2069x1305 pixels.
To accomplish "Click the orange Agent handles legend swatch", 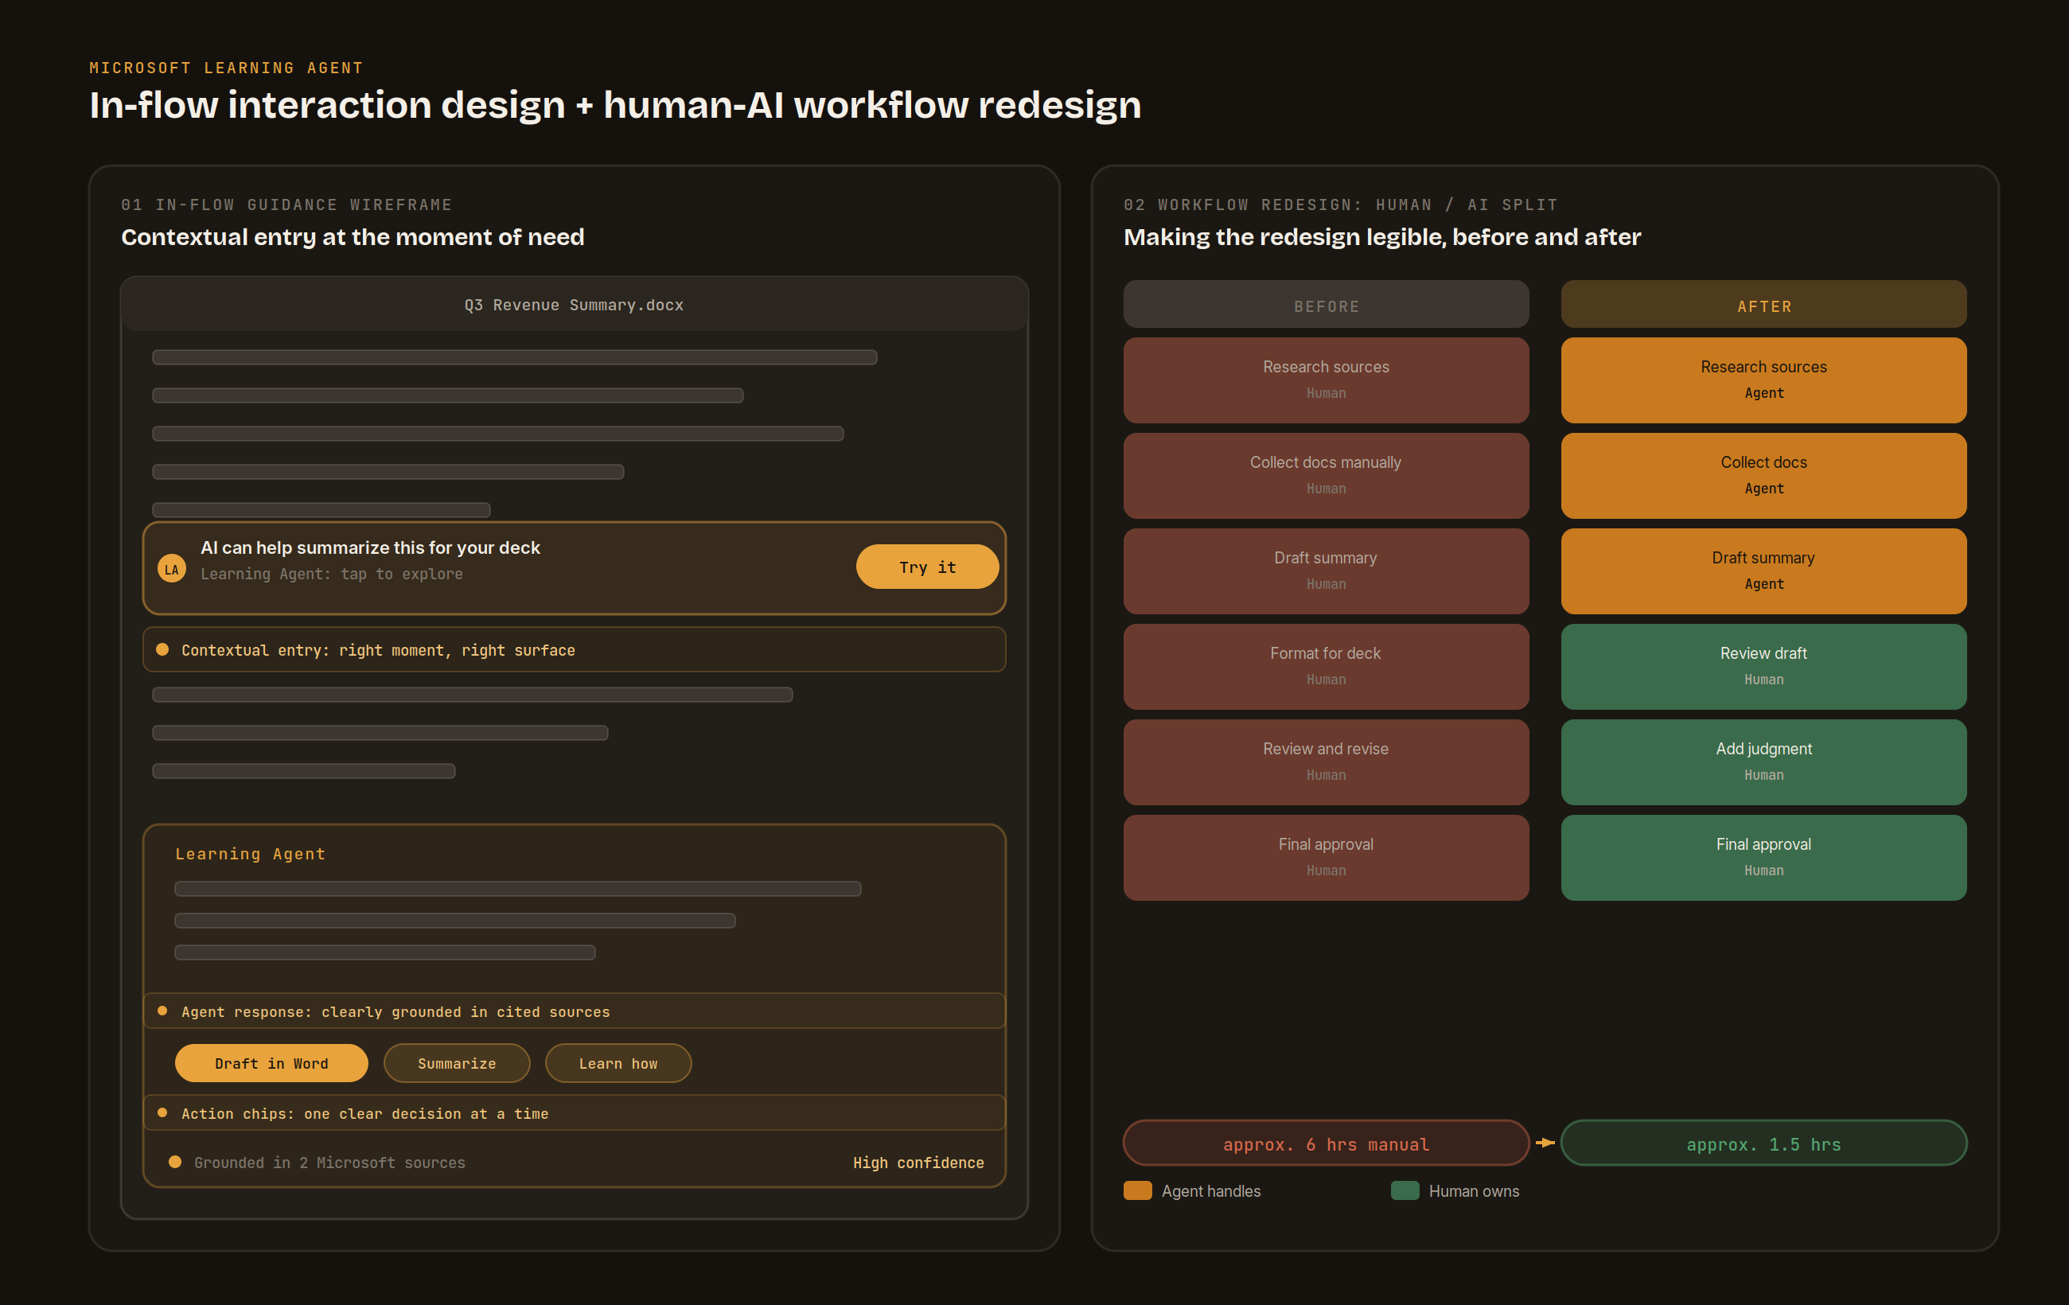I will [x=1138, y=1190].
